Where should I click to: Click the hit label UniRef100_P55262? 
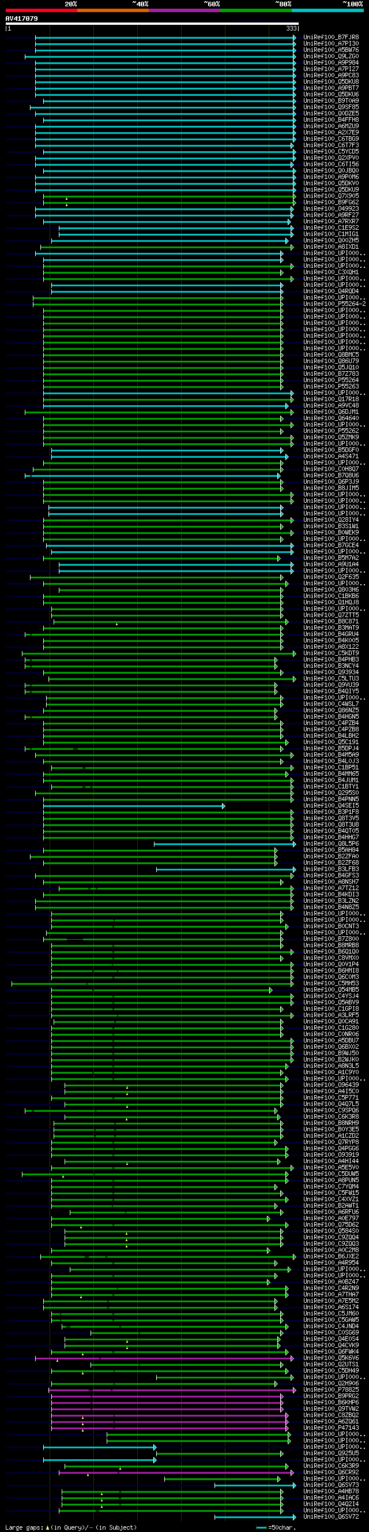(331, 431)
